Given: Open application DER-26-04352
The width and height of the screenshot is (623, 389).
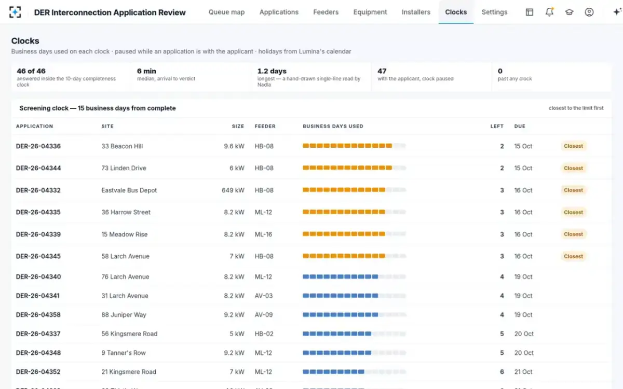Looking at the screenshot, I should click(x=38, y=372).
